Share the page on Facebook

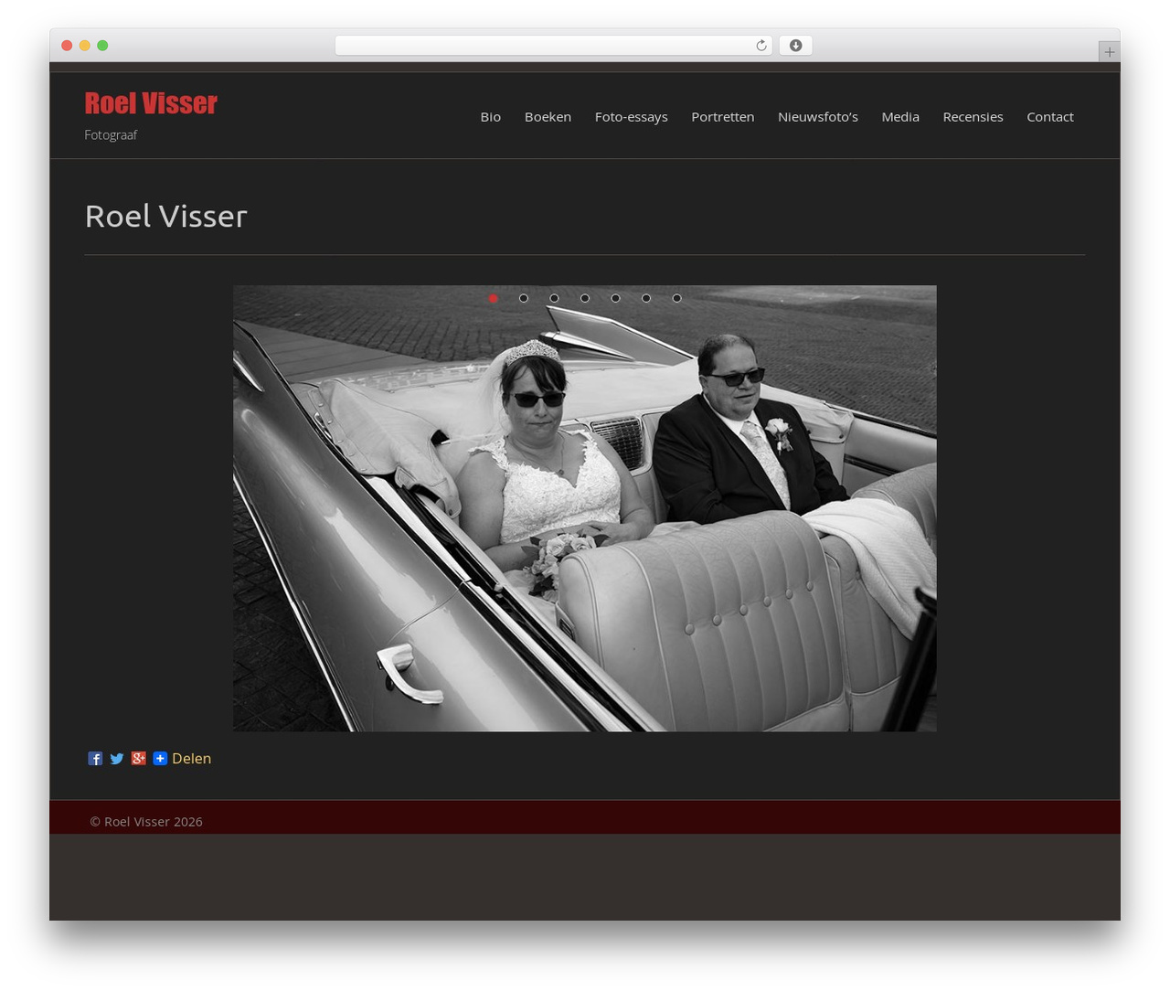coord(95,759)
